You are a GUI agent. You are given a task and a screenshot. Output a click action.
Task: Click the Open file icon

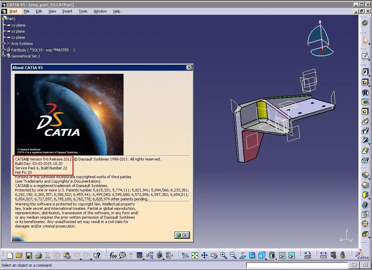point(19,255)
